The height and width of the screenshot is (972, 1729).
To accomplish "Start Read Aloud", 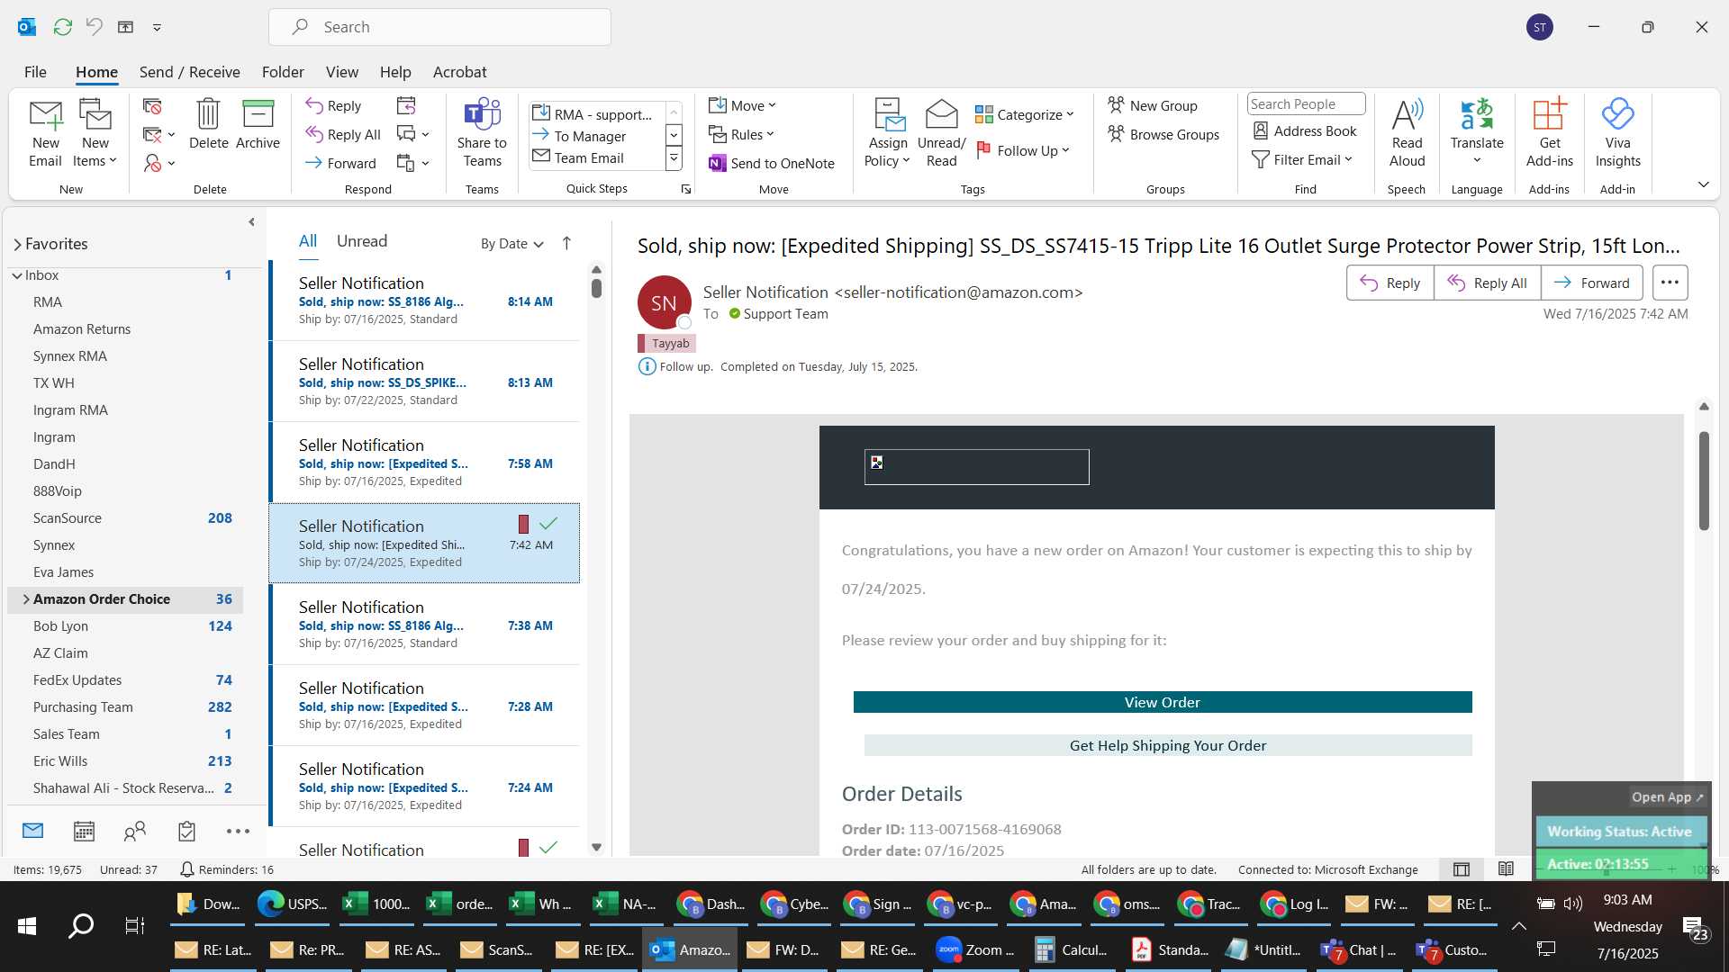I will pos(1407,133).
